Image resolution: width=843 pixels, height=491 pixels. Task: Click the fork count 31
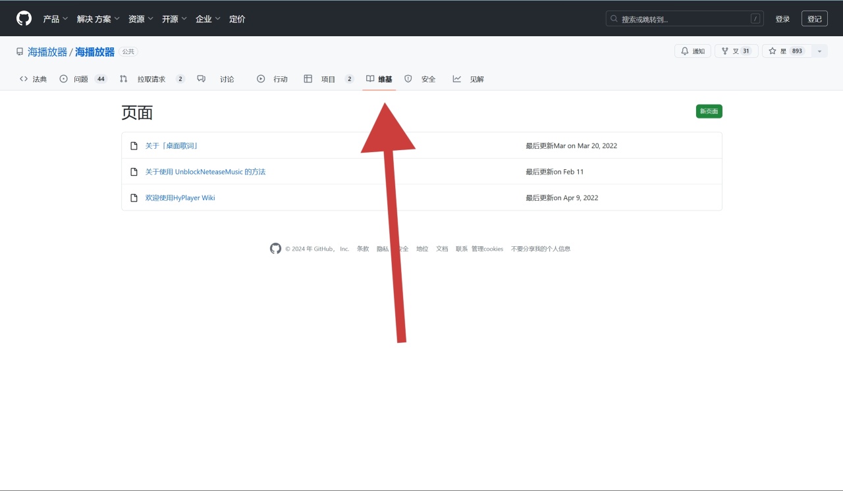(746, 51)
